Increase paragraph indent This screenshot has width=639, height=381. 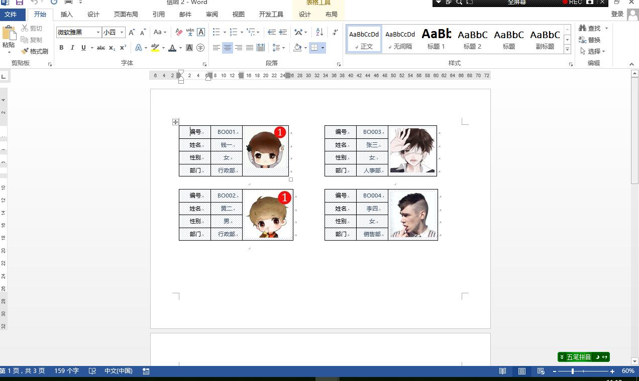pos(283,32)
